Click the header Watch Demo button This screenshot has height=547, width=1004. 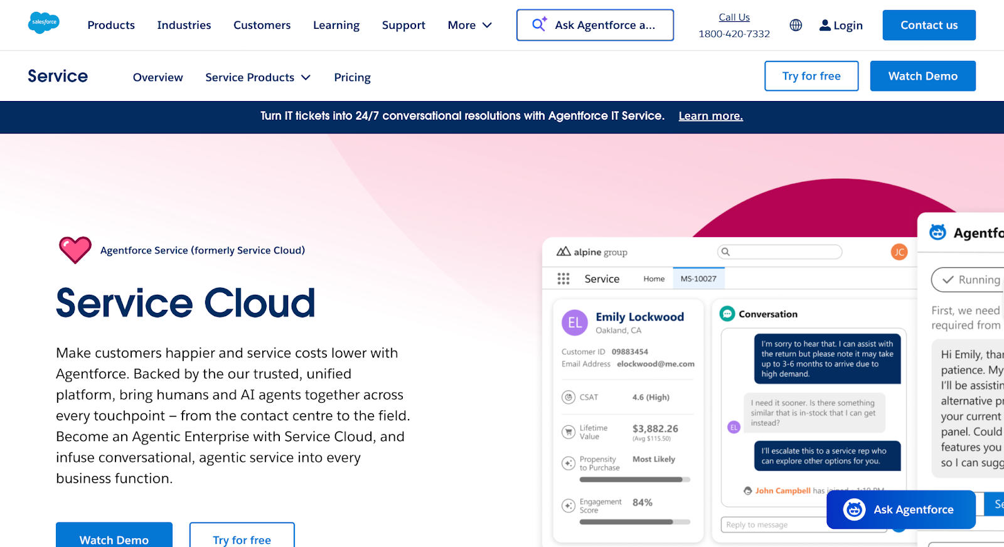tap(922, 76)
